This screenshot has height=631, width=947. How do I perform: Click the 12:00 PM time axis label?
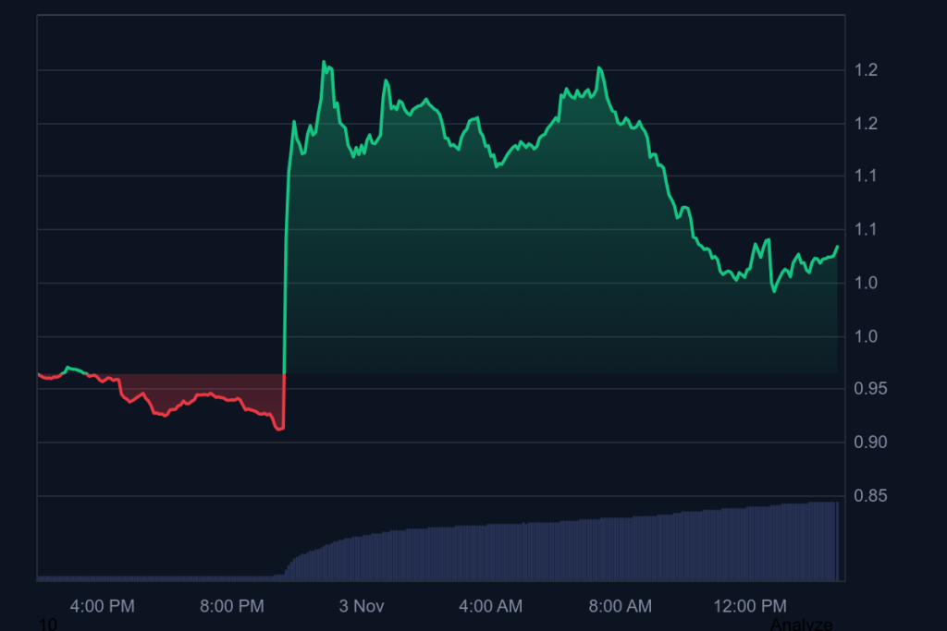[749, 606]
